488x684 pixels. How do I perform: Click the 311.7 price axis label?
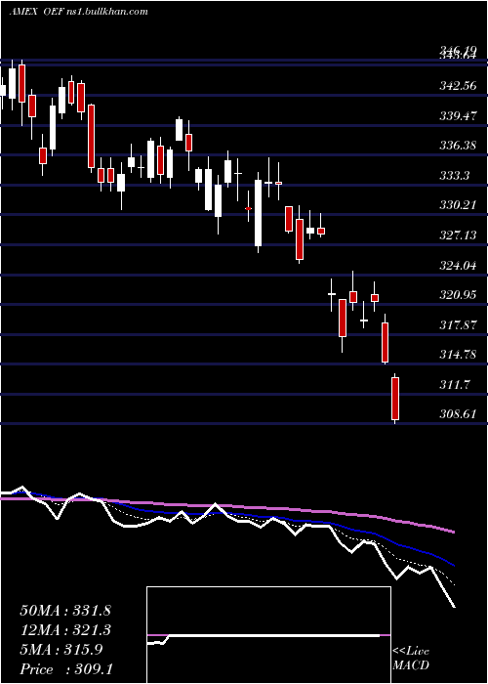(x=455, y=385)
